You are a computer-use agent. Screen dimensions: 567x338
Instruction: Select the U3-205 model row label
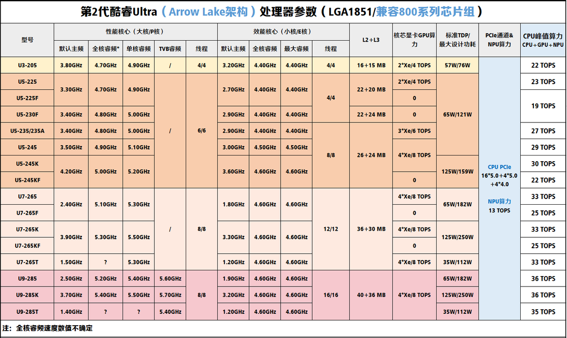tap(27, 65)
